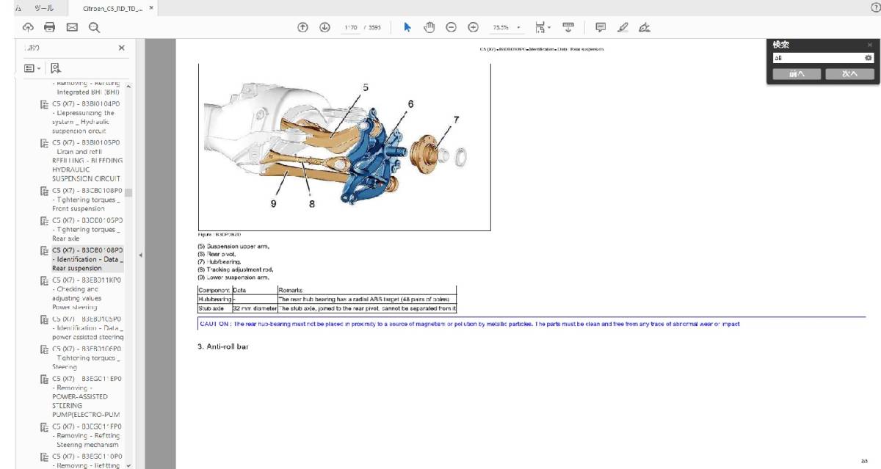The image size is (881, 469).
Task: Go to next page with down arrow
Action: point(325,27)
